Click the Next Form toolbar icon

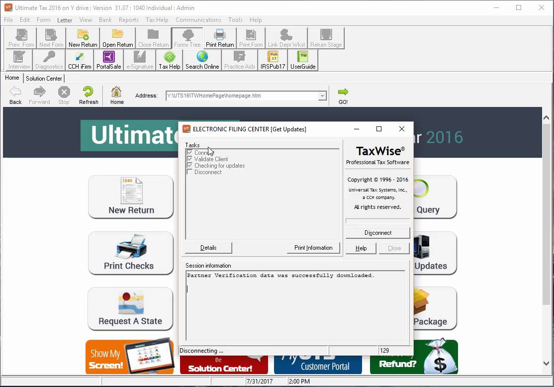[51, 38]
